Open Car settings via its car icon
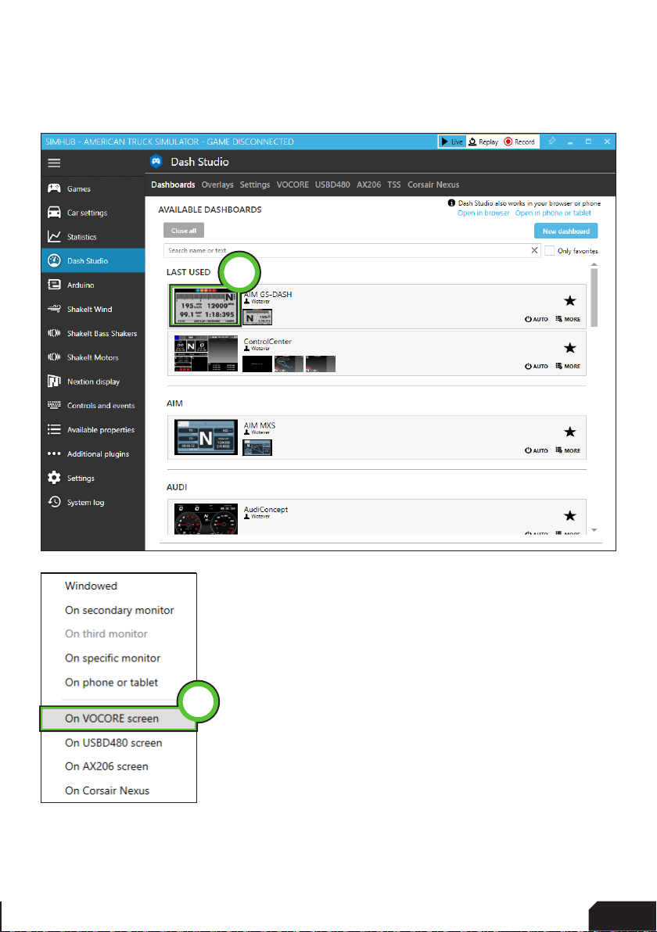 54,212
